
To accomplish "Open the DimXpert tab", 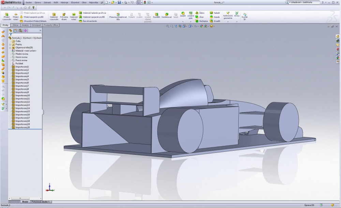I will point(36,25).
